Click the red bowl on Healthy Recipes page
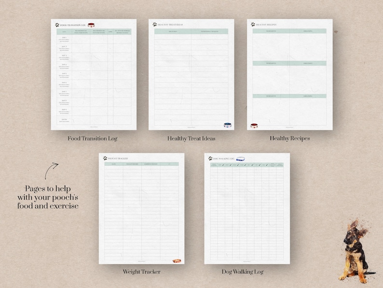This screenshot has height=288, width=383. 254,126
